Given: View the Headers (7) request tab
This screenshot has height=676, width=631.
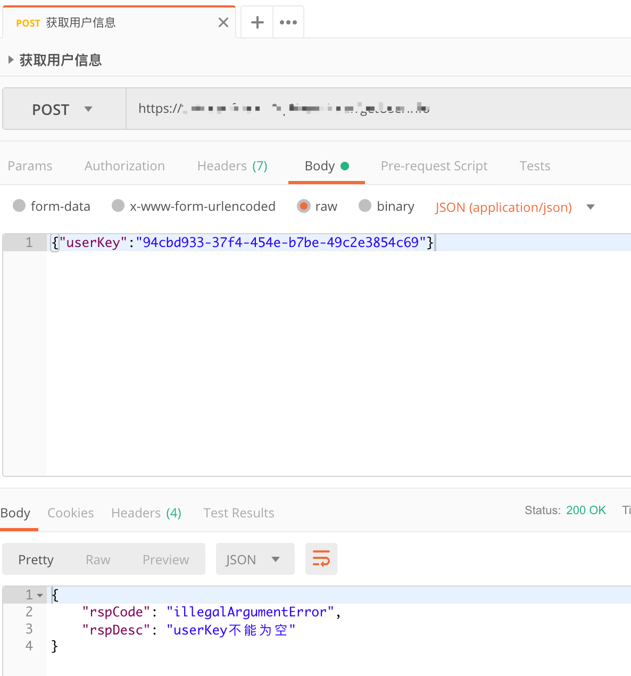Looking at the screenshot, I should click(x=232, y=166).
